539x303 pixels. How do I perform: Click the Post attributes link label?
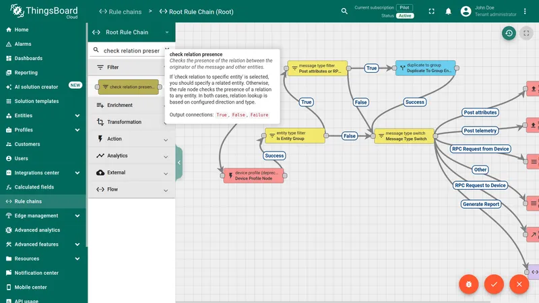pyautogui.click(x=480, y=112)
